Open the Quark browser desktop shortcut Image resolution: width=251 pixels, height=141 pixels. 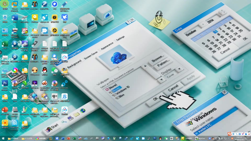tap(55, 5)
